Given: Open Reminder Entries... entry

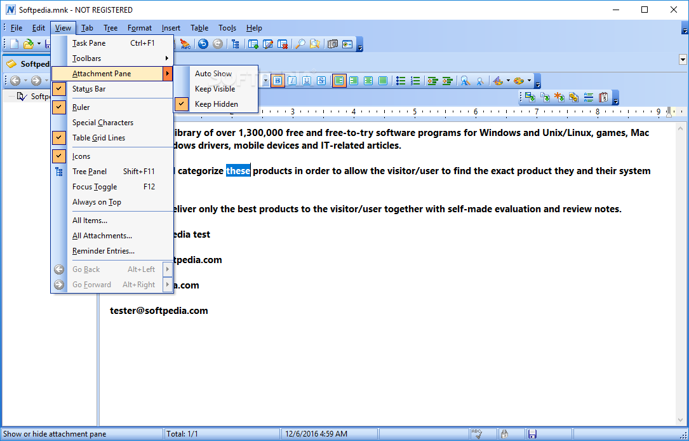Looking at the screenshot, I should [112, 251].
